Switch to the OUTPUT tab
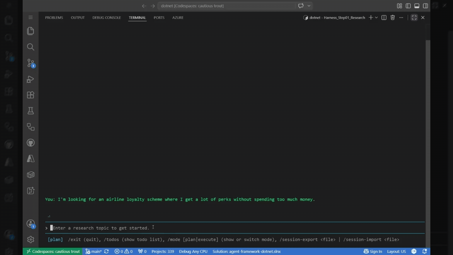453x255 pixels. point(78,17)
